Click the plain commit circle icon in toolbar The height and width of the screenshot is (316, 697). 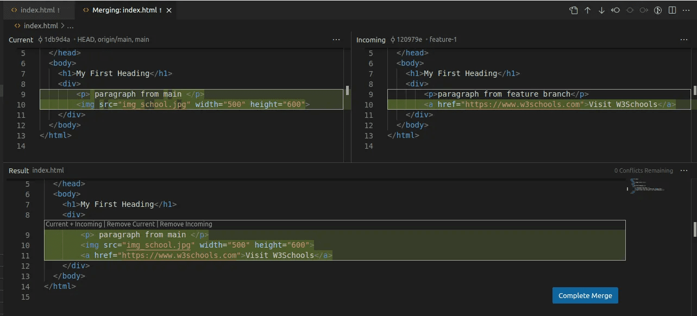630,10
